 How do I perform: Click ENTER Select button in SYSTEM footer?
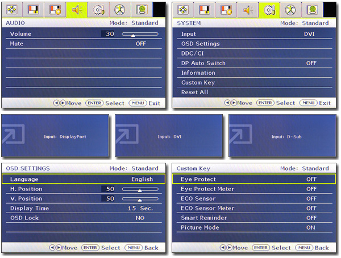tap(276, 103)
